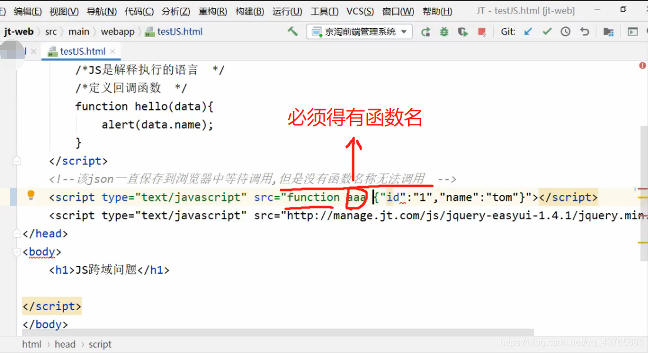648x353 pixels.
Task: Collapse the body tag fold marker
Action: [17, 251]
